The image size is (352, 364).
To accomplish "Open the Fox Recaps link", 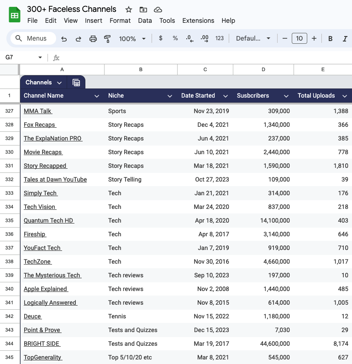I will point(40,125).
